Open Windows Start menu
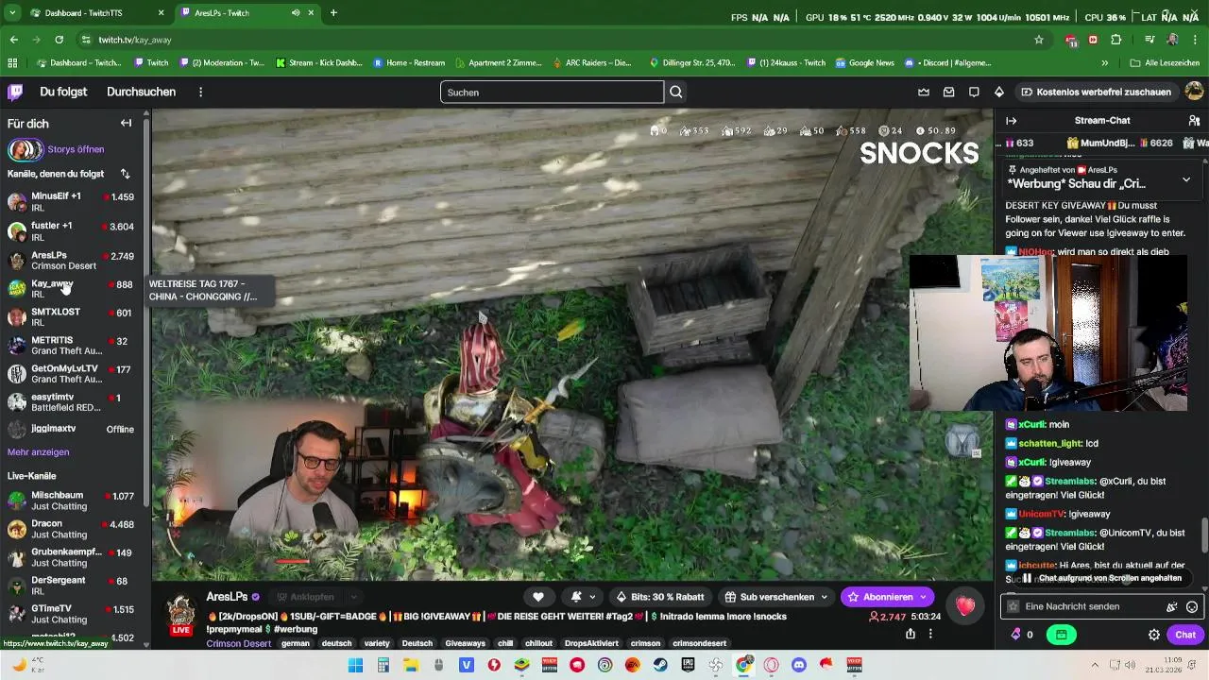1209x680 pixels. [355, 665]
